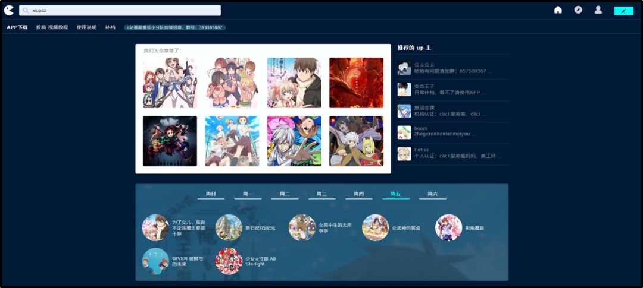Screen dimensions: 643x288
Task: Open first recommended thumbnail with staff-holding girl
Action: coord(170,83)
